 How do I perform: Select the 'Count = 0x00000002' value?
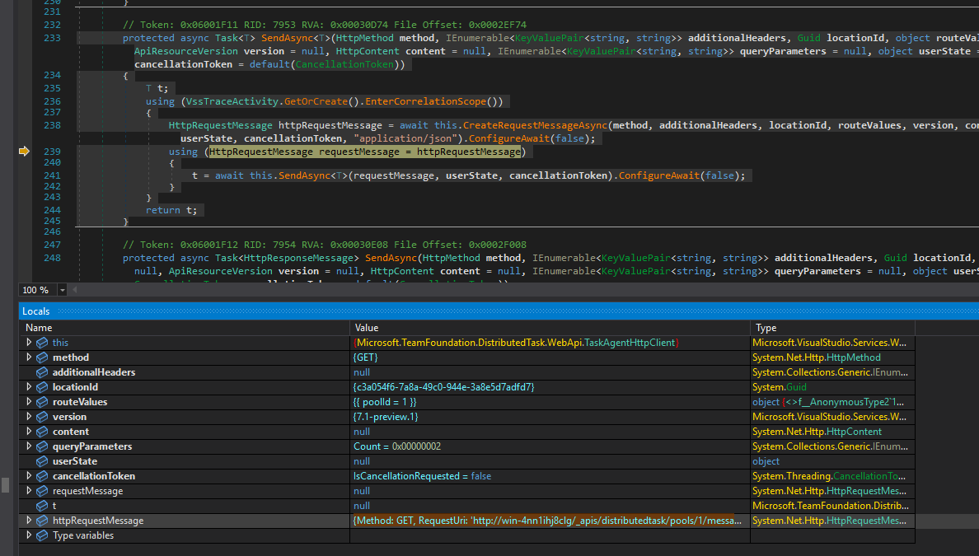tap(397, 446)
